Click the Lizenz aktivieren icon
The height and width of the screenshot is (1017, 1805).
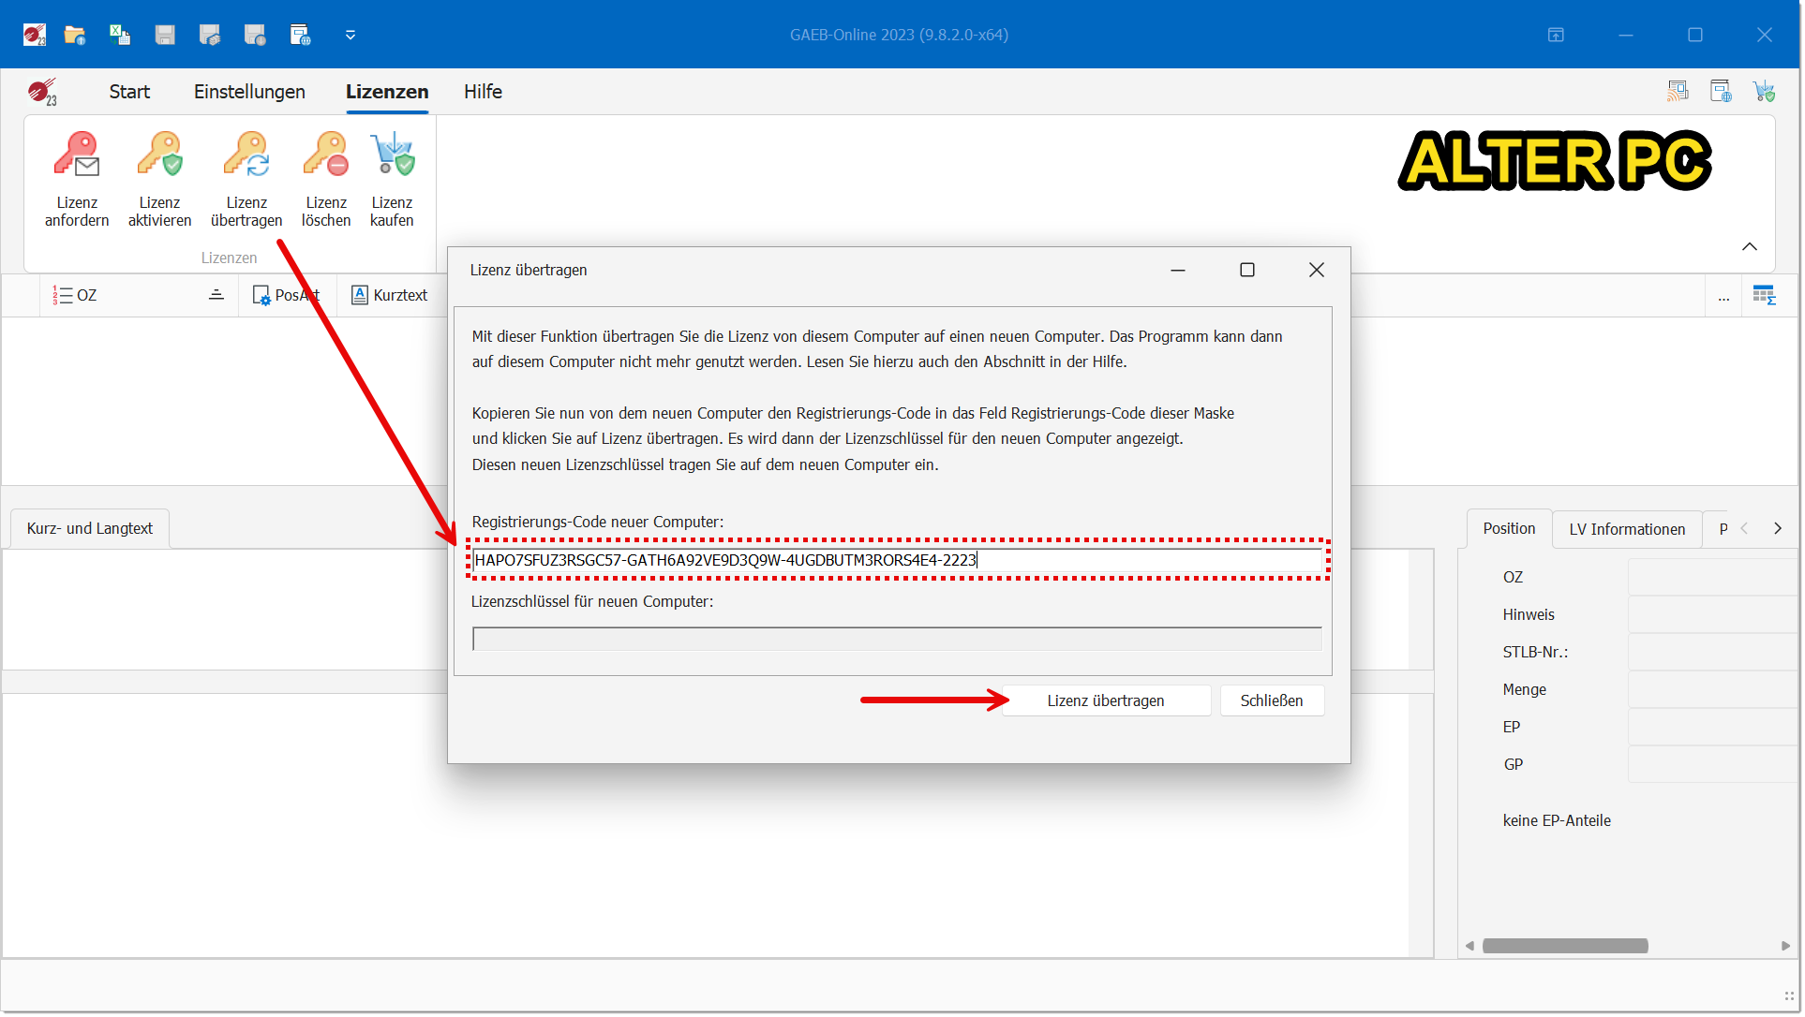click(159, 155)
